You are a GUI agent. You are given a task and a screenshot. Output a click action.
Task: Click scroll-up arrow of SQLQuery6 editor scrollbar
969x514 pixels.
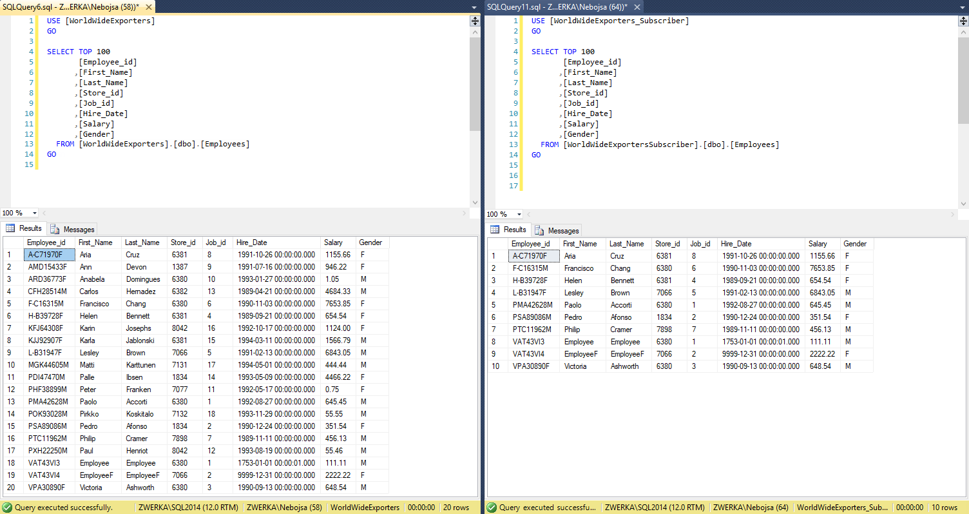pos(475,32)
